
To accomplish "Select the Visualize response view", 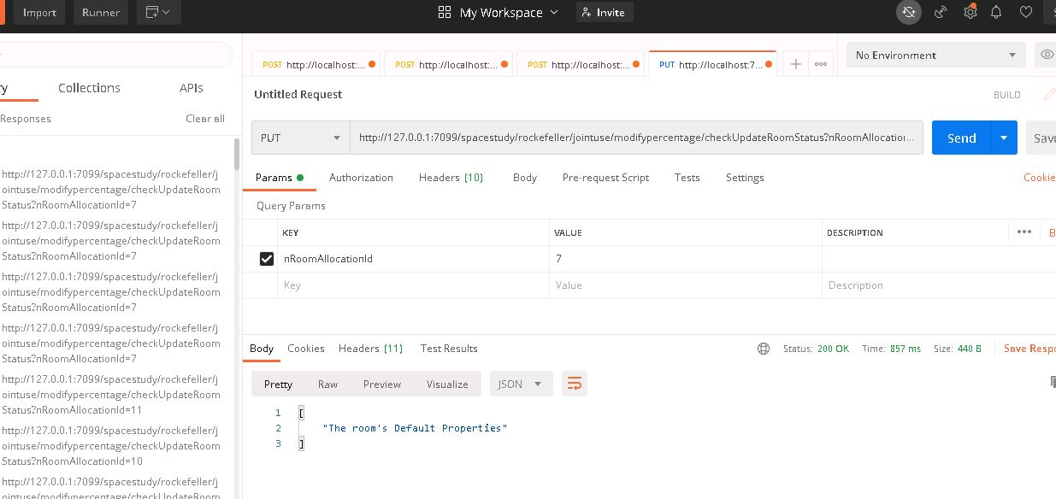I will [447, 384].
